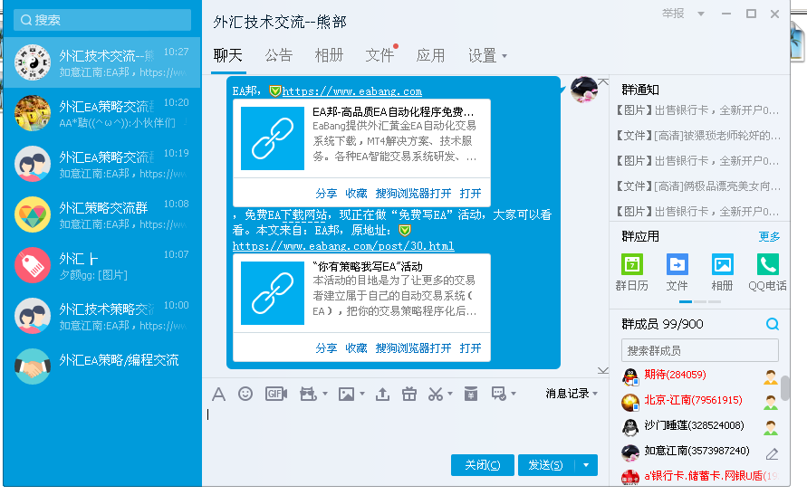Switch to the 相册 tab
The width and height of the screenshot is (807, 495).
329,55
